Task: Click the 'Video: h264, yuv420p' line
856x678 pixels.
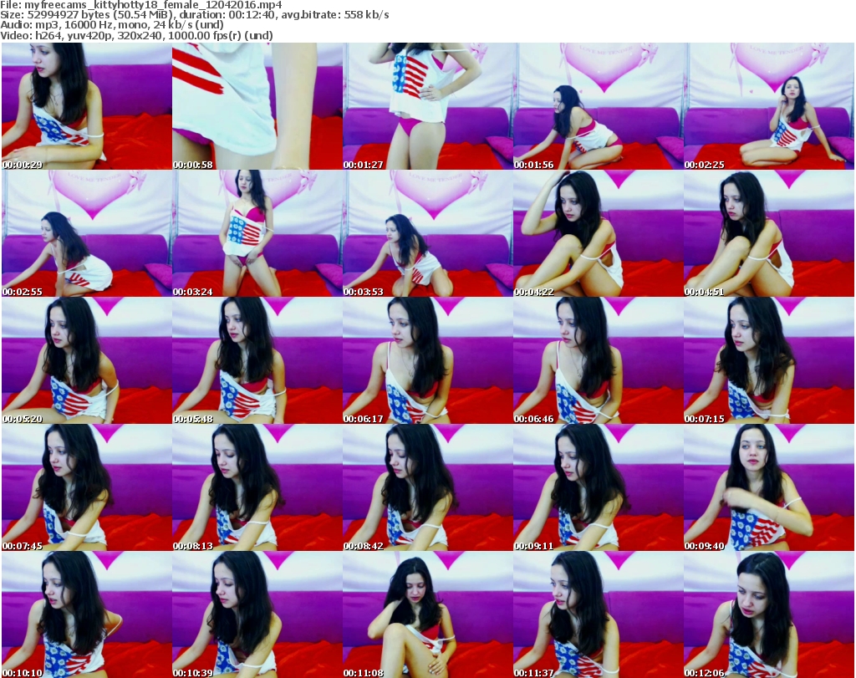Action: [x=136, y=35]
